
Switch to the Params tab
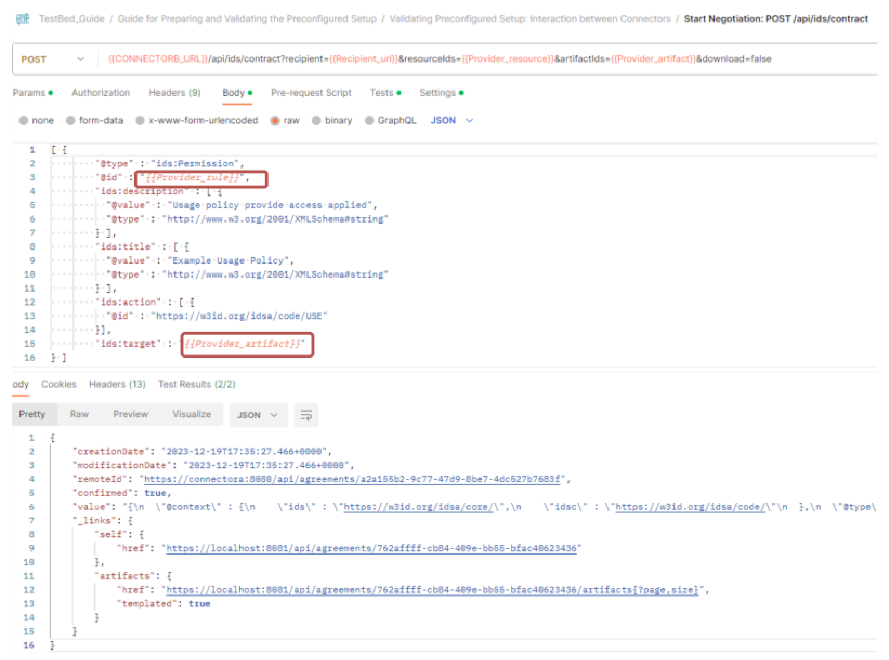pyautogui.click(x=29, y=93)
